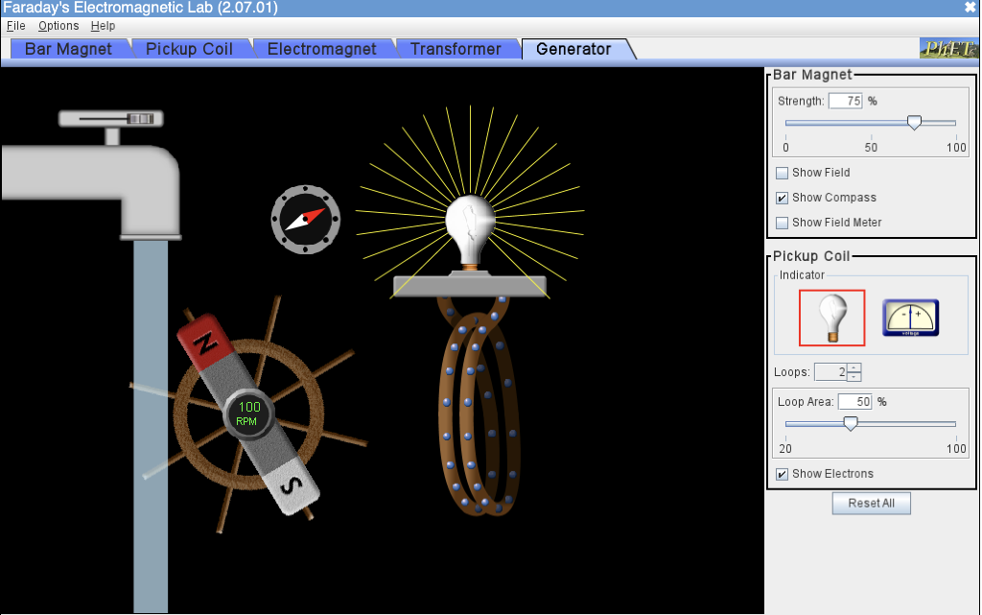Switch to the Electromagnet tab
Screen dimensions: 982x615
pos(323,47)
